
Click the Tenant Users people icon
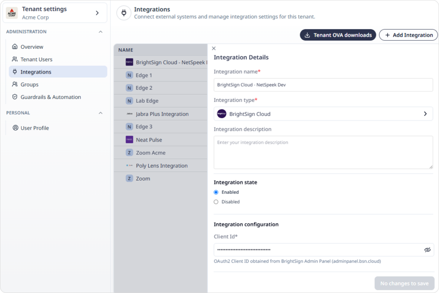(x=15, y=59)
